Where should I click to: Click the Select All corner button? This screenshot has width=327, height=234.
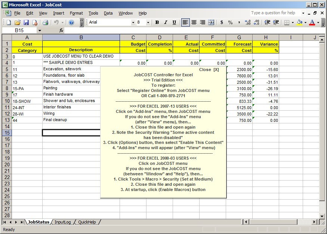point(7,37)
